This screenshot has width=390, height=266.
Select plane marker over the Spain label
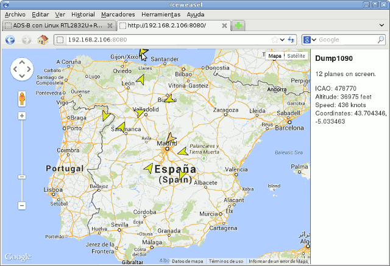[182, 175]
